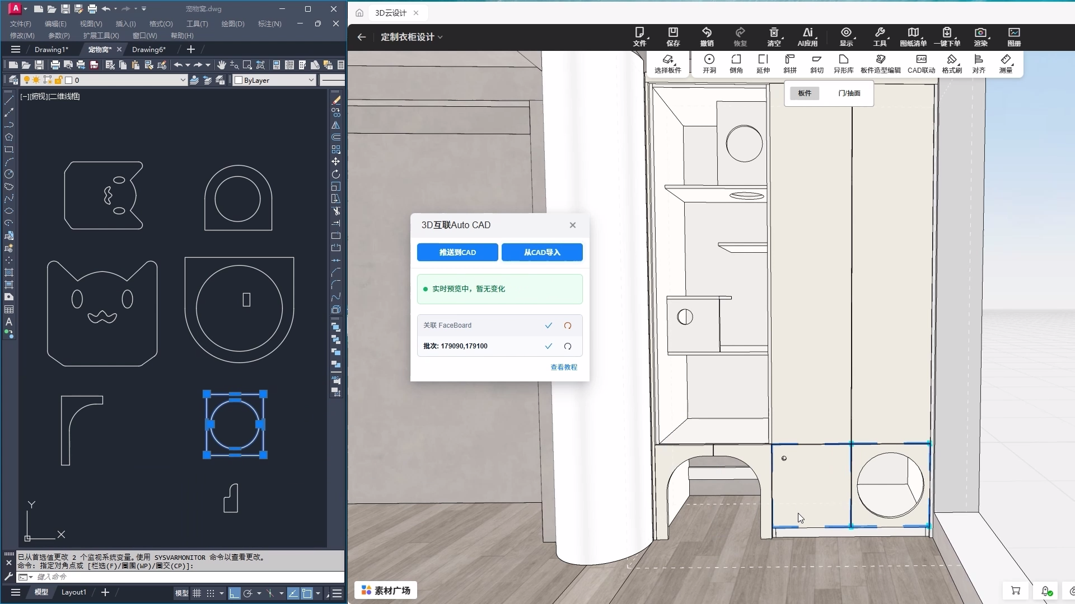Click the 推送到CAD button

[457, 252]
